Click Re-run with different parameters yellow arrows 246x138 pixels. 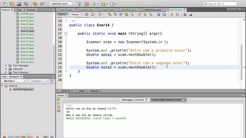[x=58, y=103]
